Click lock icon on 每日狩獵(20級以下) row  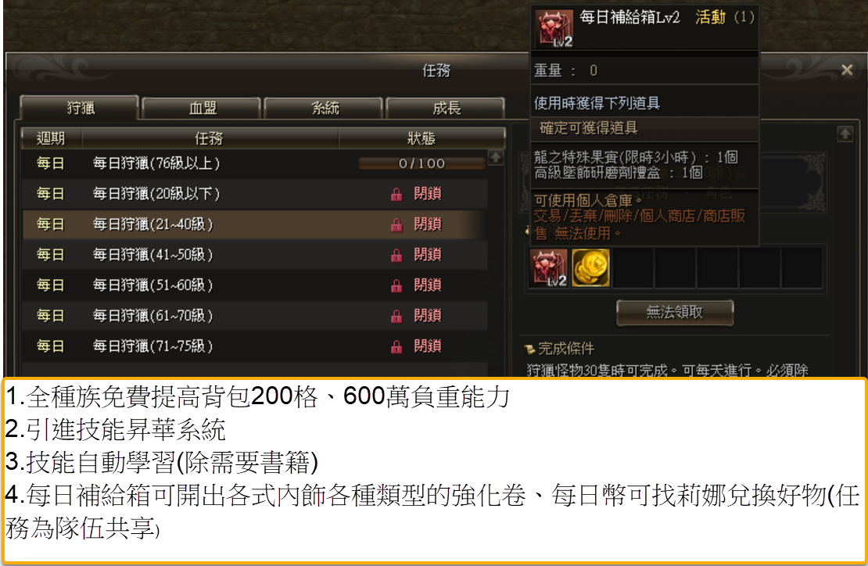pos(396,194)
